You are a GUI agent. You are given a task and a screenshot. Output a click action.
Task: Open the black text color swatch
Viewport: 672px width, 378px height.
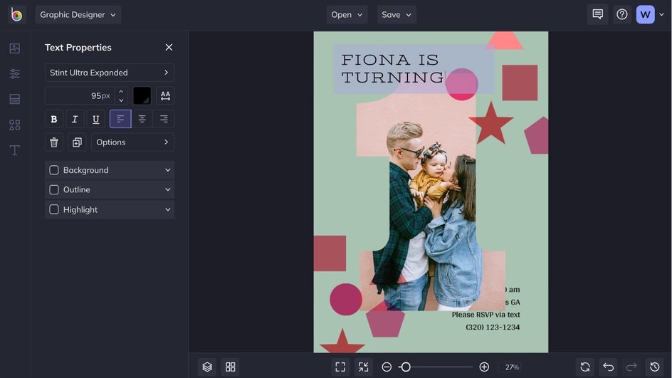click(x=142, y=95)
